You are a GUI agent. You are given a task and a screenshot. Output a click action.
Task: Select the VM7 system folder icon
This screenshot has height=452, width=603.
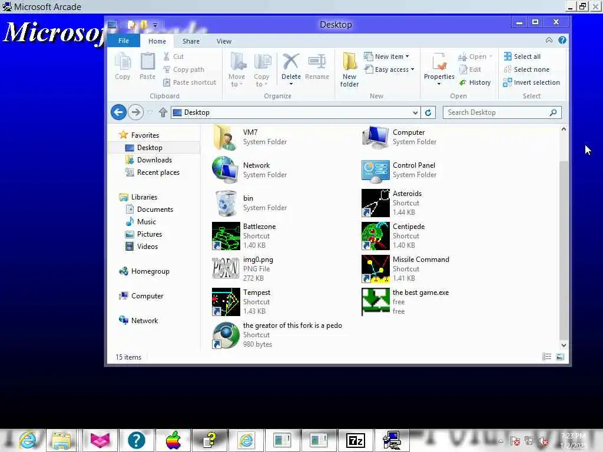[226, 137]
